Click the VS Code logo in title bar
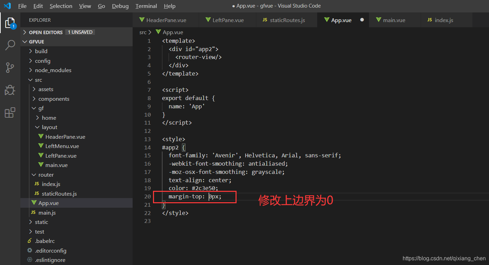This screenshot has width=489, height=265. point(7,6)
